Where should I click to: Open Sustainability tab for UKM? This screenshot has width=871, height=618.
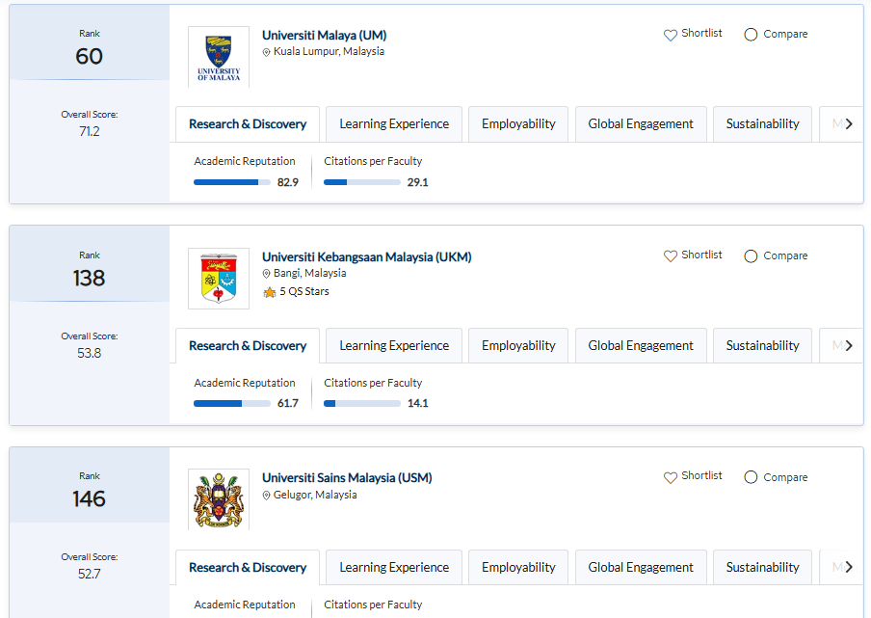[763, 346]
